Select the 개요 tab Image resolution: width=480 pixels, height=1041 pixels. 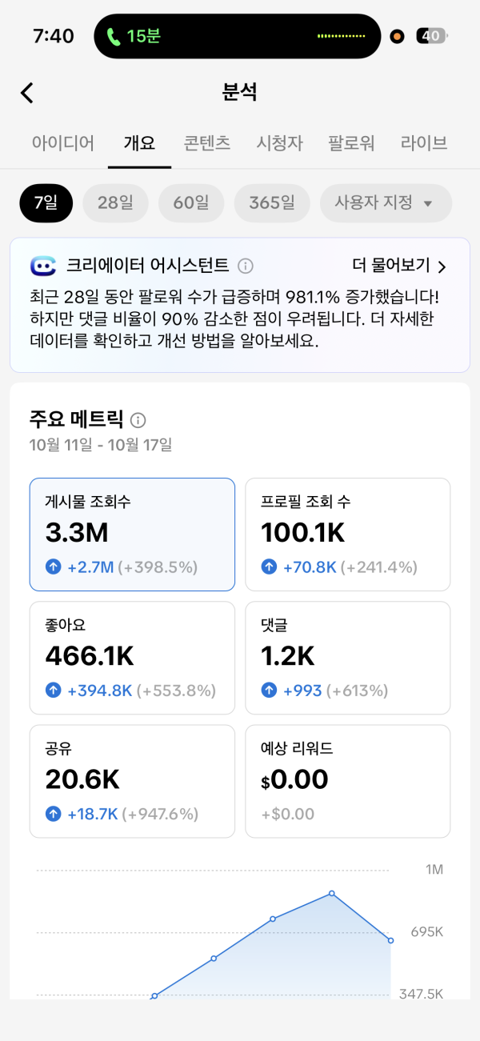coord(139,143)
